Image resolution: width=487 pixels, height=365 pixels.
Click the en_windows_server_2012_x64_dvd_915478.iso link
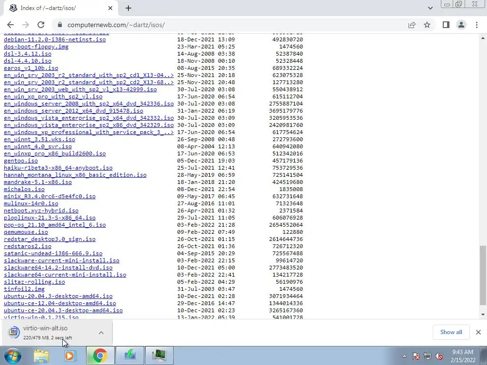[x=74, y=111]
